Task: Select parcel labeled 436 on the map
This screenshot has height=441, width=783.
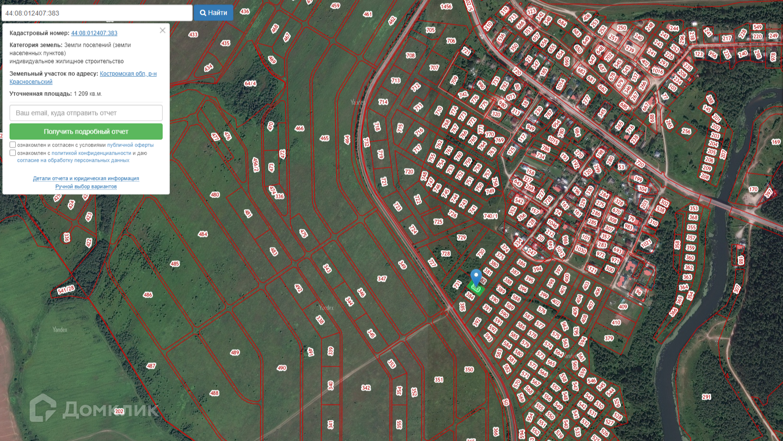Action: coord(245,11)
